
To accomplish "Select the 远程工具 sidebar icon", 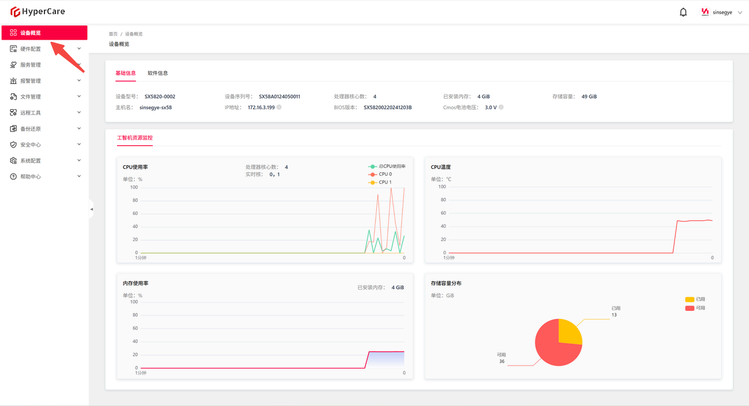I will point(13,113).
